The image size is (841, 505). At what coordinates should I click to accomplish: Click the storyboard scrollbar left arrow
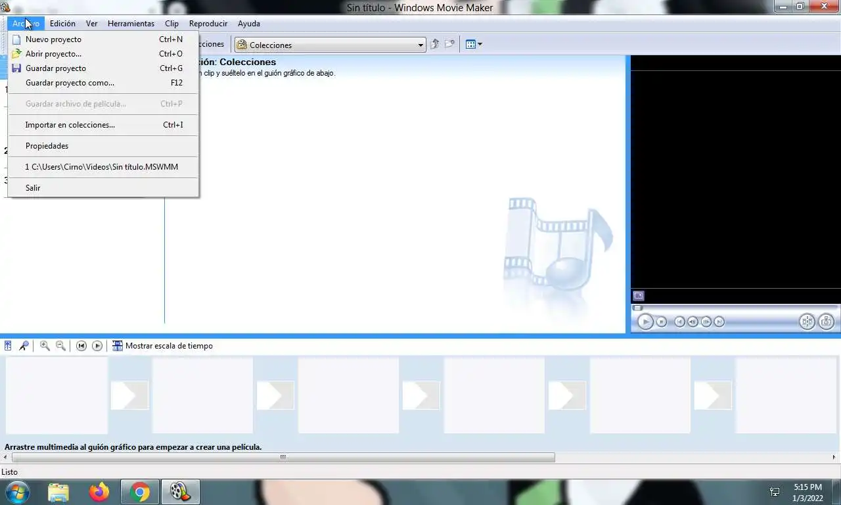point(6,458)
